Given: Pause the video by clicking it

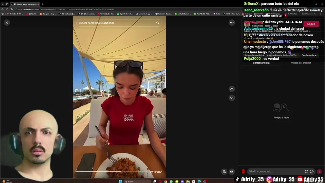Looking at the screenshot, I should (x=119, y=97).
